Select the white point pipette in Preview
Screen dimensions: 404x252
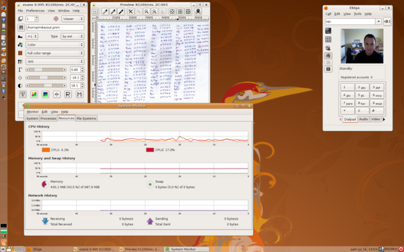pos(105,11)
